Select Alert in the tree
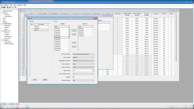Image resolution: width=194 pixels, height=109 pixels. click(x=6, y=29)
